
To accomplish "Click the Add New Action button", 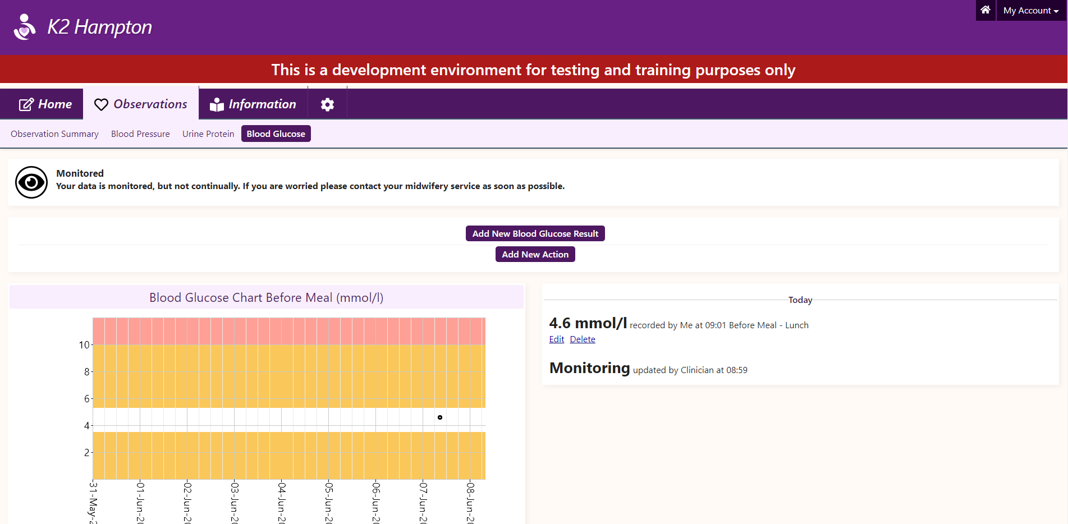I will (535, 254).
